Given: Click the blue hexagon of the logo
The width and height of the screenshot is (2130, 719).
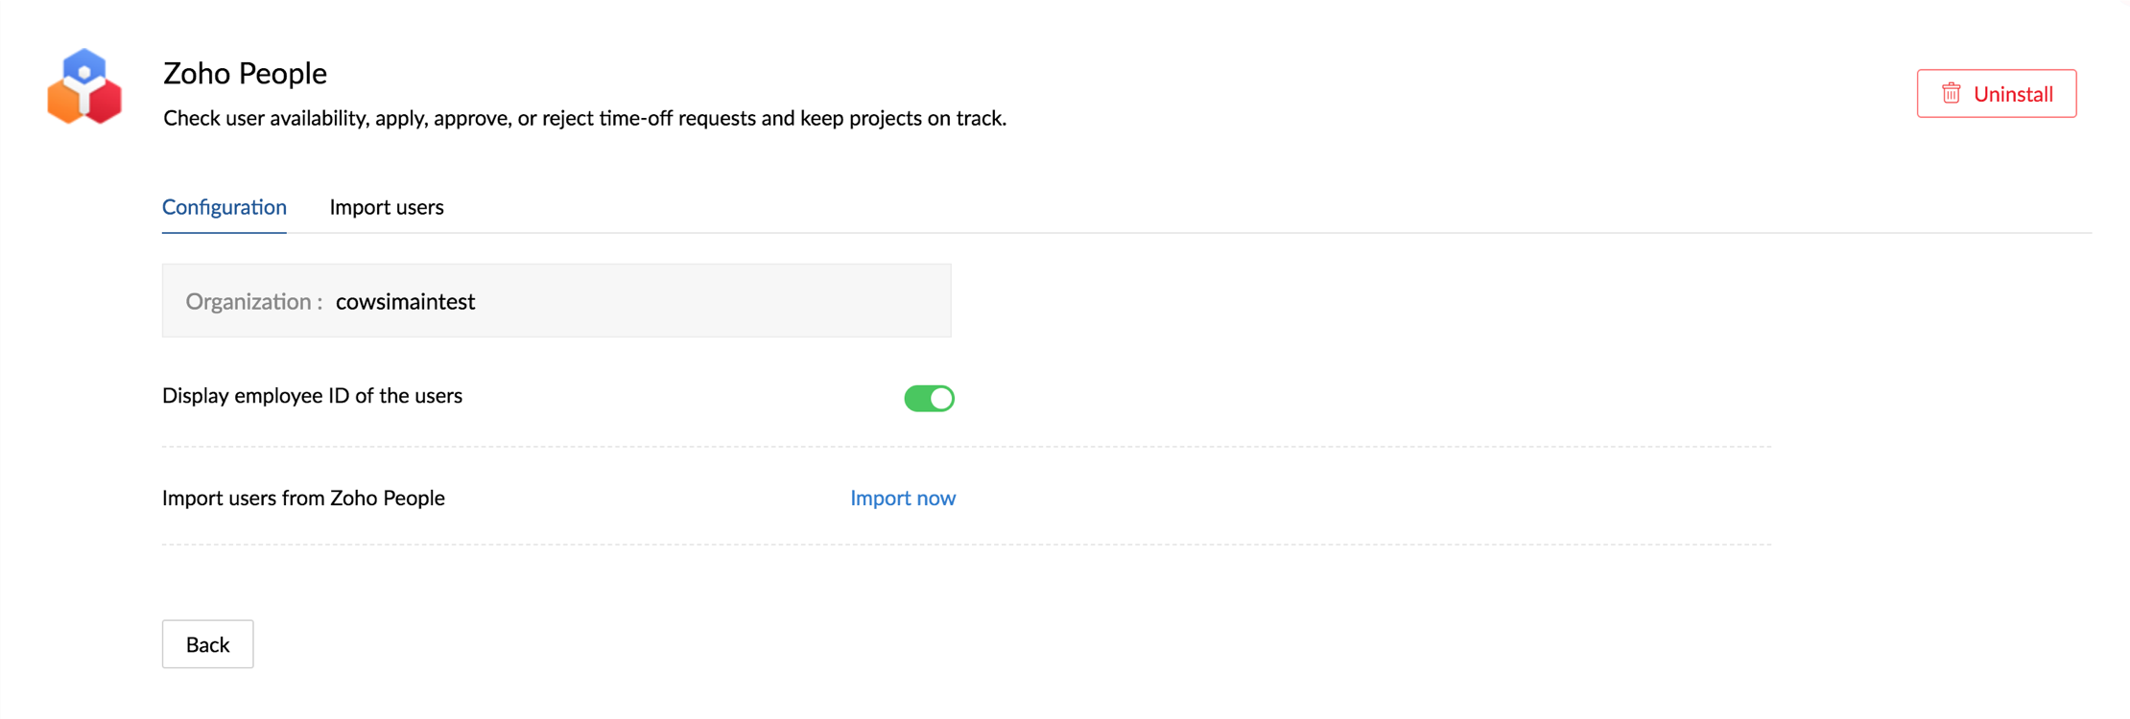Looking at the screenshot, I should click(84, 69).
